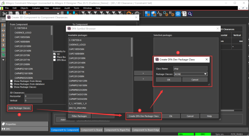Toggle the 3D geometry checkbox
The width and height of the screenshot is (249, 136).
tap(54, 54)
